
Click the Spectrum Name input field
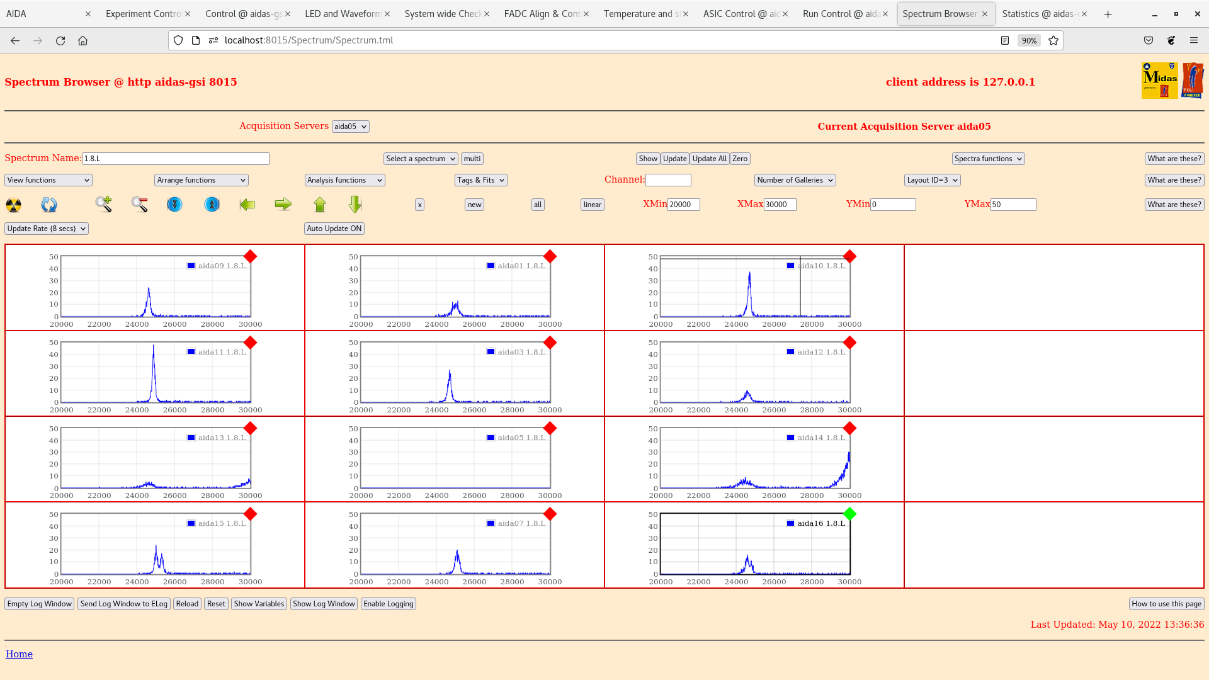(x=176, y=159)
